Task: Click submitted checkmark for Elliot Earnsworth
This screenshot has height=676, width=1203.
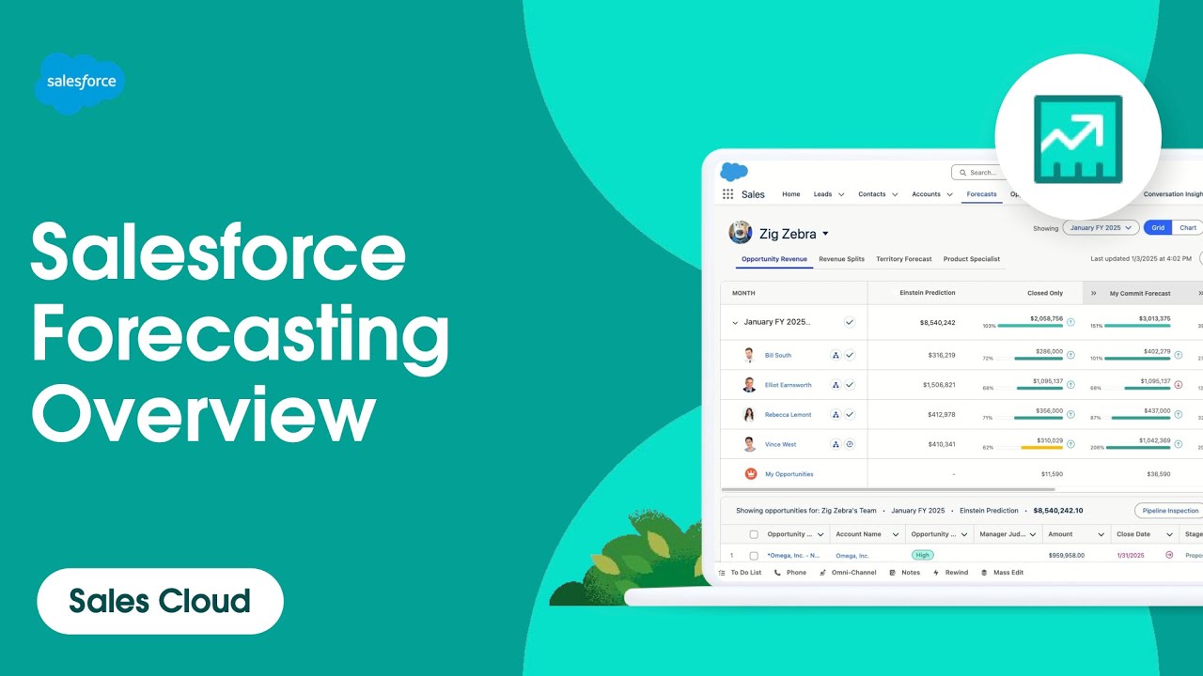Action: pyautogui.click(x=850, y=385)
